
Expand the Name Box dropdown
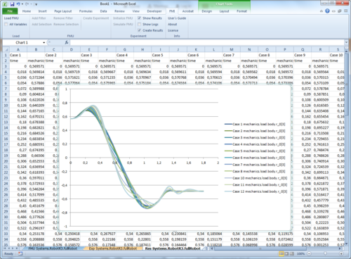pos(44,42)
